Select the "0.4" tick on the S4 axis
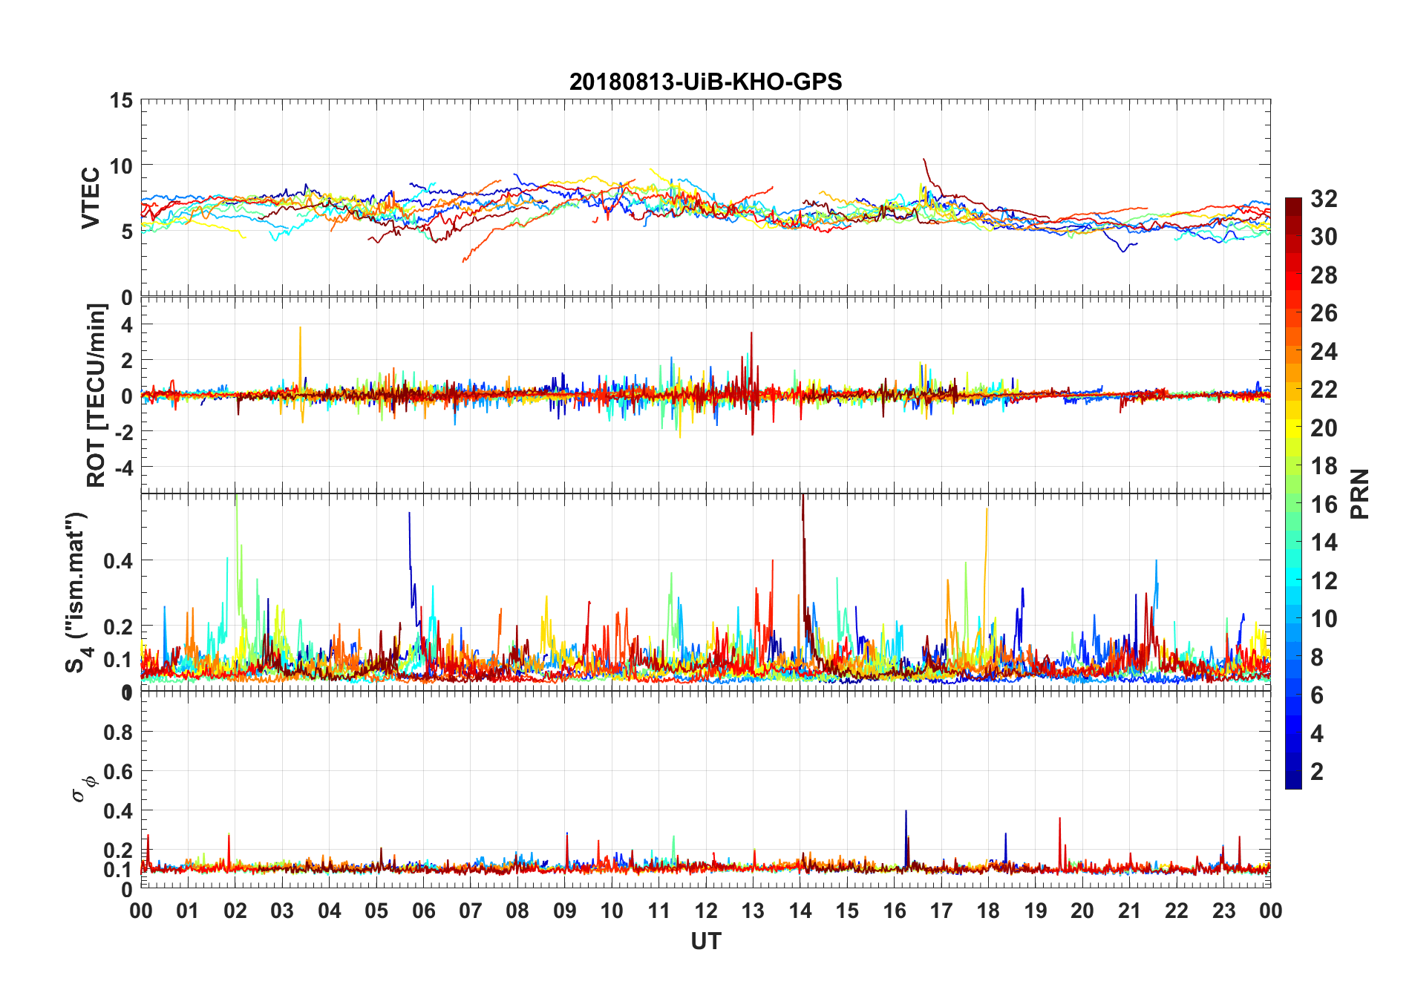The height and width of the screenshot is (987, 1412). [119, 561]
